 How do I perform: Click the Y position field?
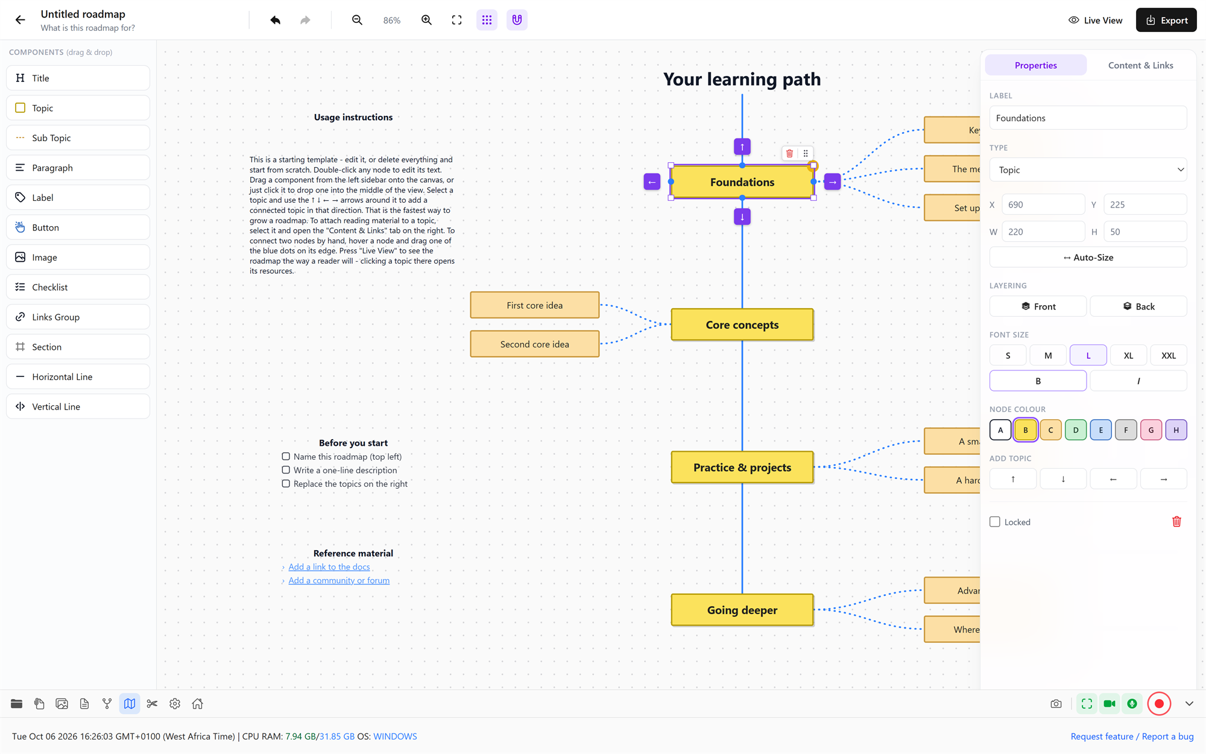tap(1145, 204)
